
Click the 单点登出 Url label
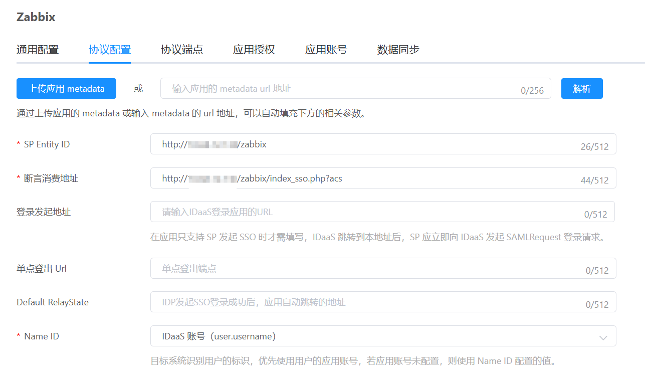click(42, 269)
